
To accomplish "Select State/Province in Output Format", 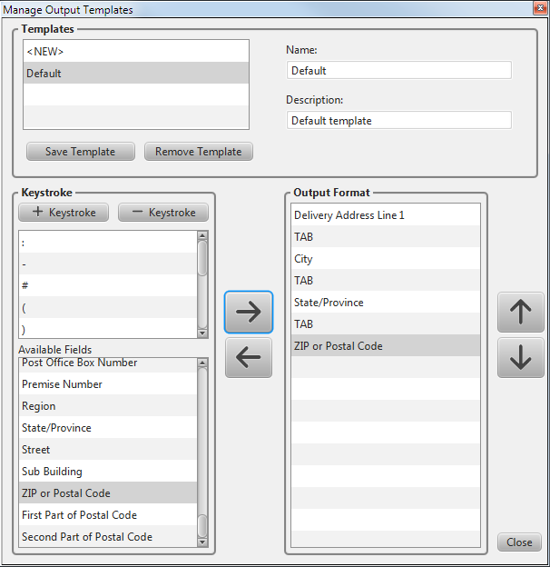I will [386, 302].
